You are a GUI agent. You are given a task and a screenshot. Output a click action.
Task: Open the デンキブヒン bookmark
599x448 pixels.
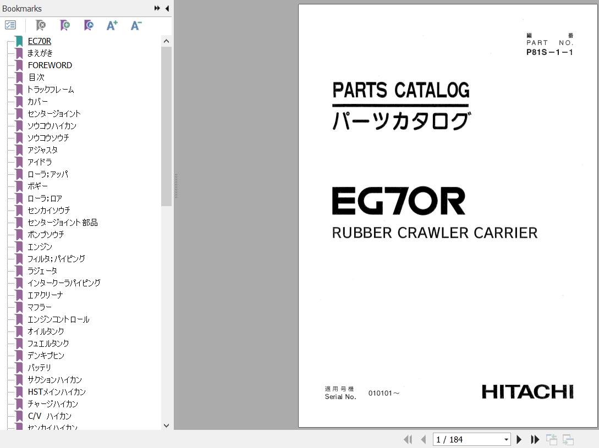click(46, 356)
